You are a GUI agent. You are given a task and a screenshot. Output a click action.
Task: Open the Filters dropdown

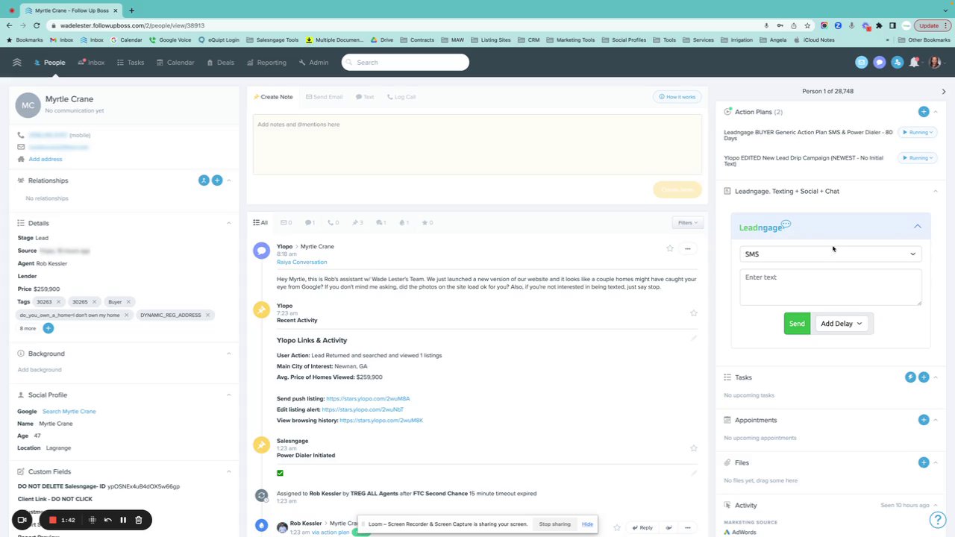(x=687, y=222)
